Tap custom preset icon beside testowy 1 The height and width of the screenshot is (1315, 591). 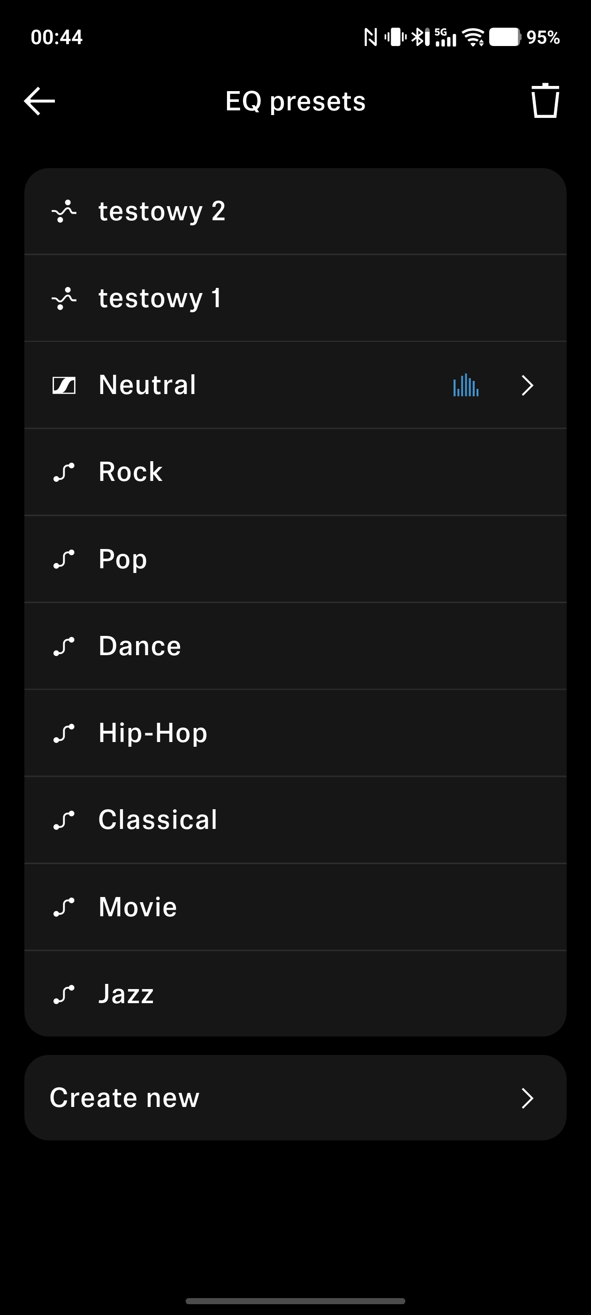64,298
